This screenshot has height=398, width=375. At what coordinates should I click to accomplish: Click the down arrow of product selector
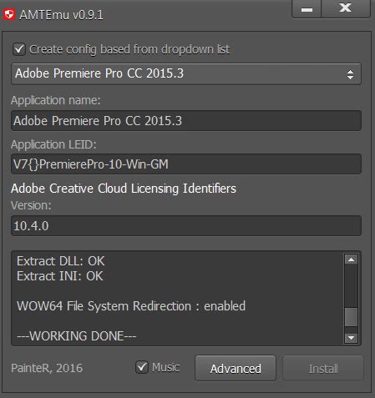coord(350,78)
